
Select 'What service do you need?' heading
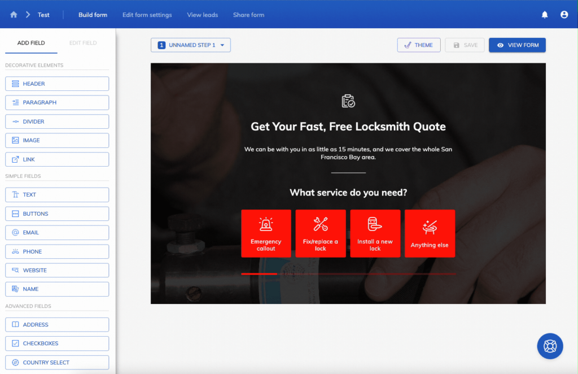tap(348, 193)
